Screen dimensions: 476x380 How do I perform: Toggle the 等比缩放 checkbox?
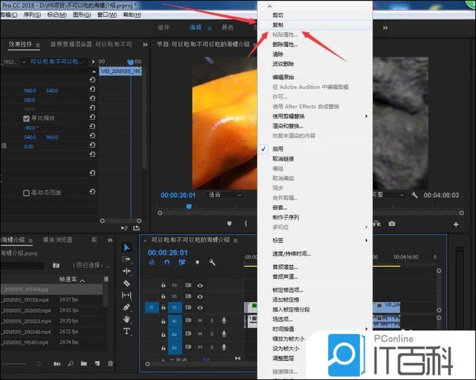point(26,119)
